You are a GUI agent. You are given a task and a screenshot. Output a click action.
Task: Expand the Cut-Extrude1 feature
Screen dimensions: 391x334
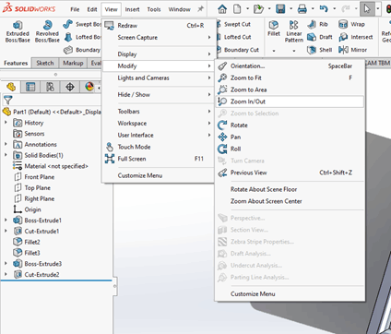click(6, 231)
